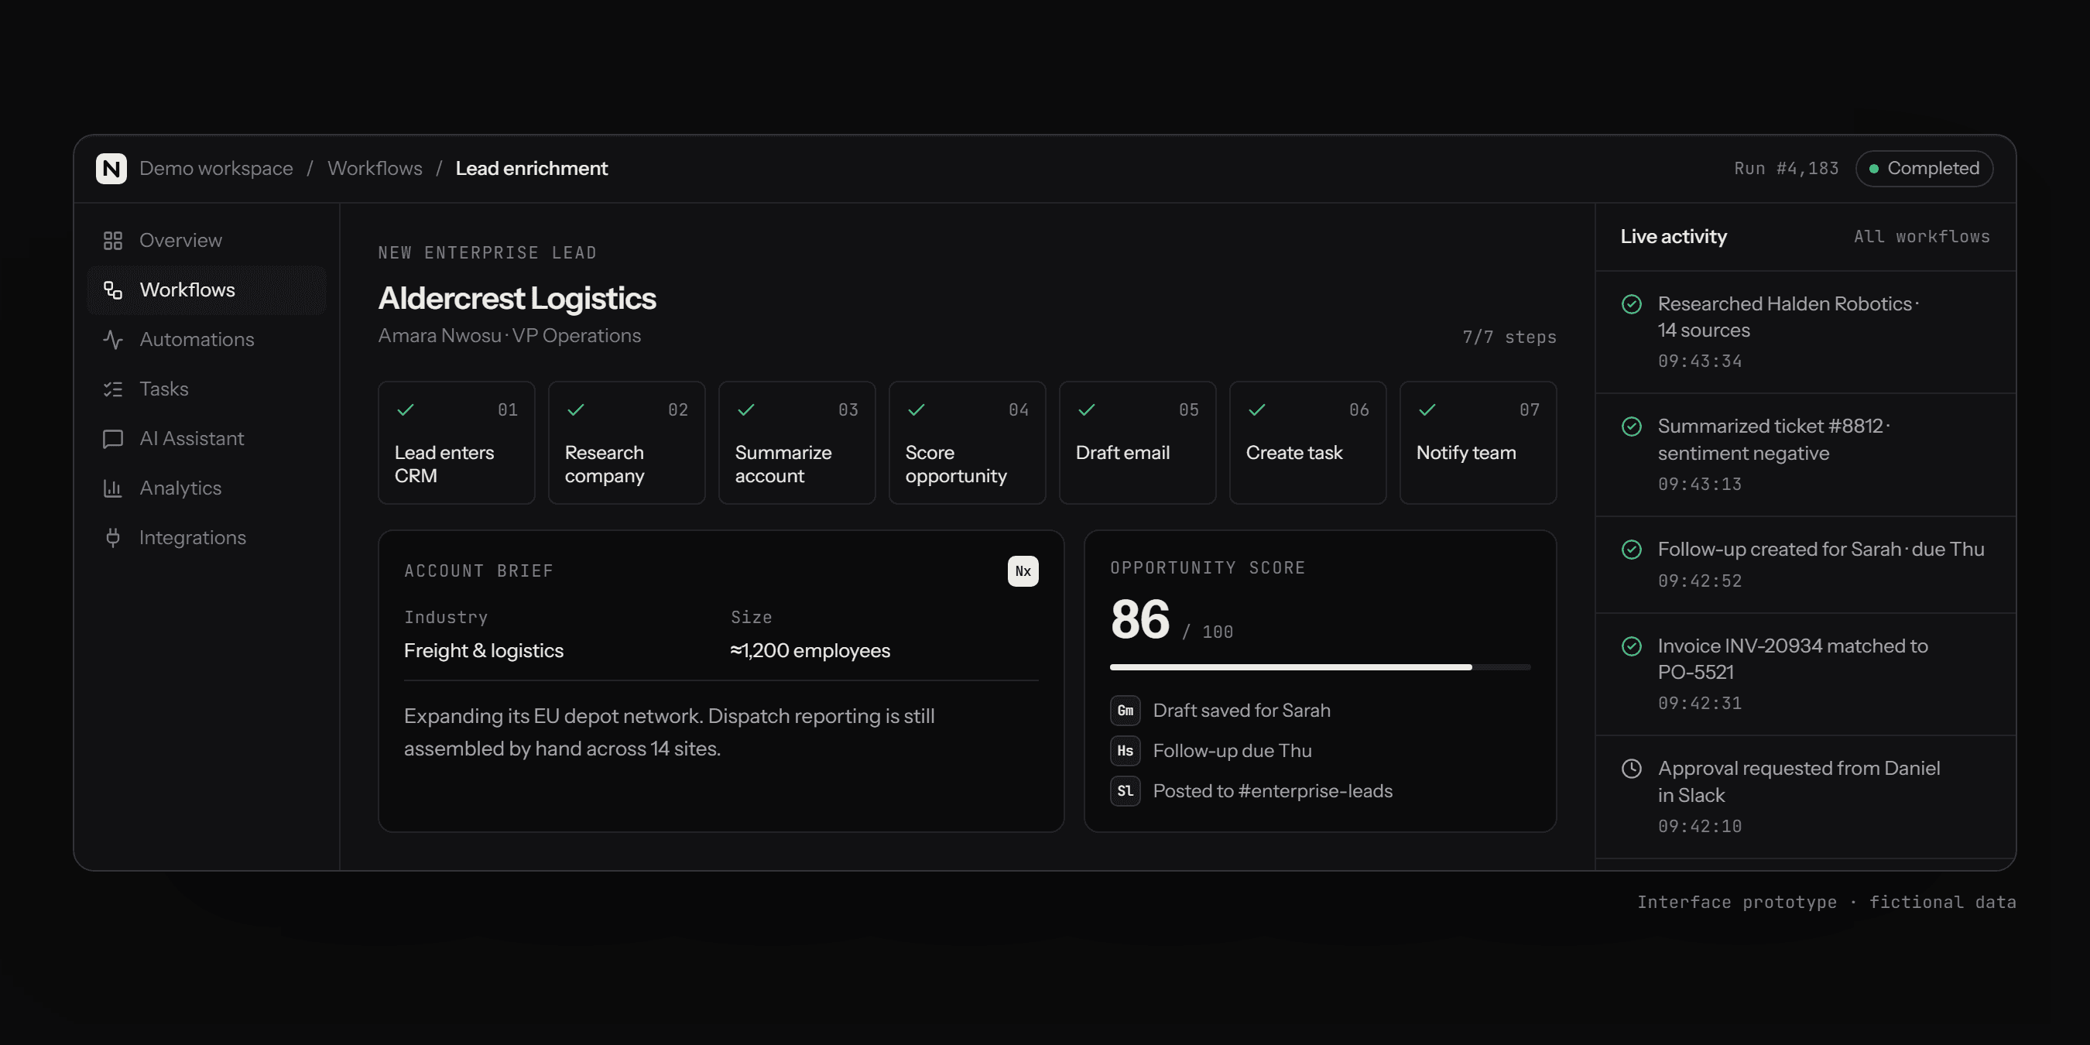Click the Overview grid icon

point(113,241)
